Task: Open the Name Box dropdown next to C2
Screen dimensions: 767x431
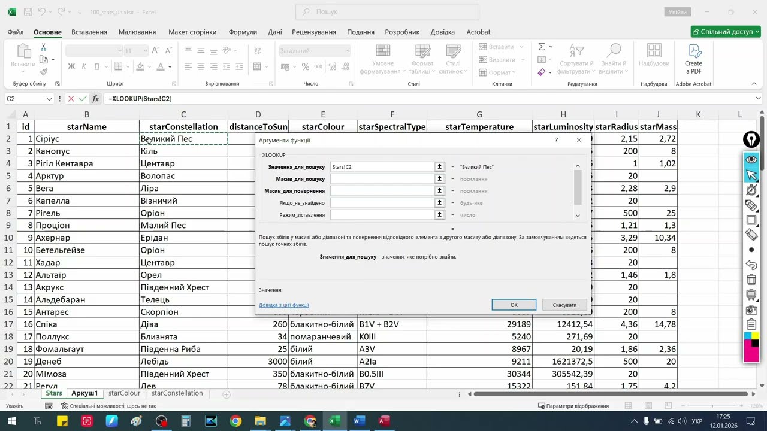Action: tap(49, 99)
